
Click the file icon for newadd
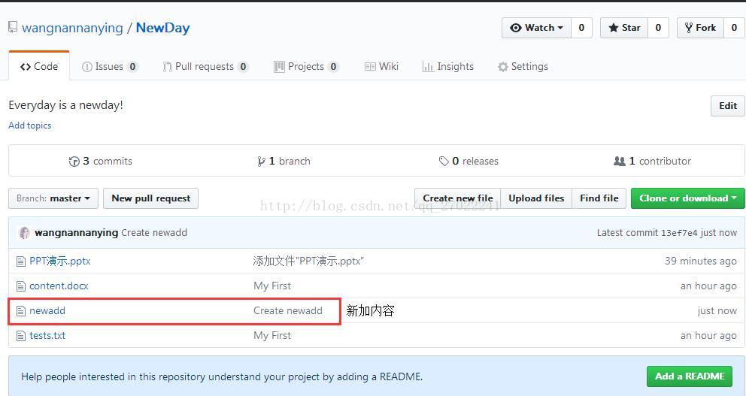tap(20, 311)
